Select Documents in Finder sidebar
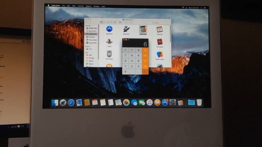The height and width of the screenshot is (147, 262). click(91, 40)
